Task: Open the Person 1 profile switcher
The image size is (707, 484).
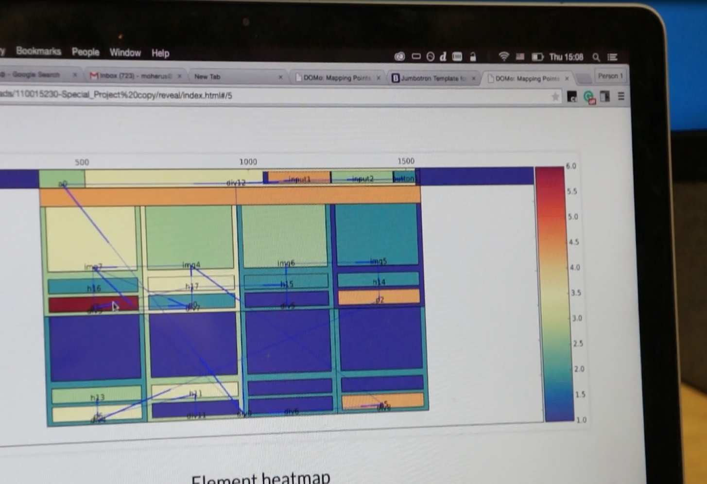Action: pyautogui.click(x=610, y=76)
